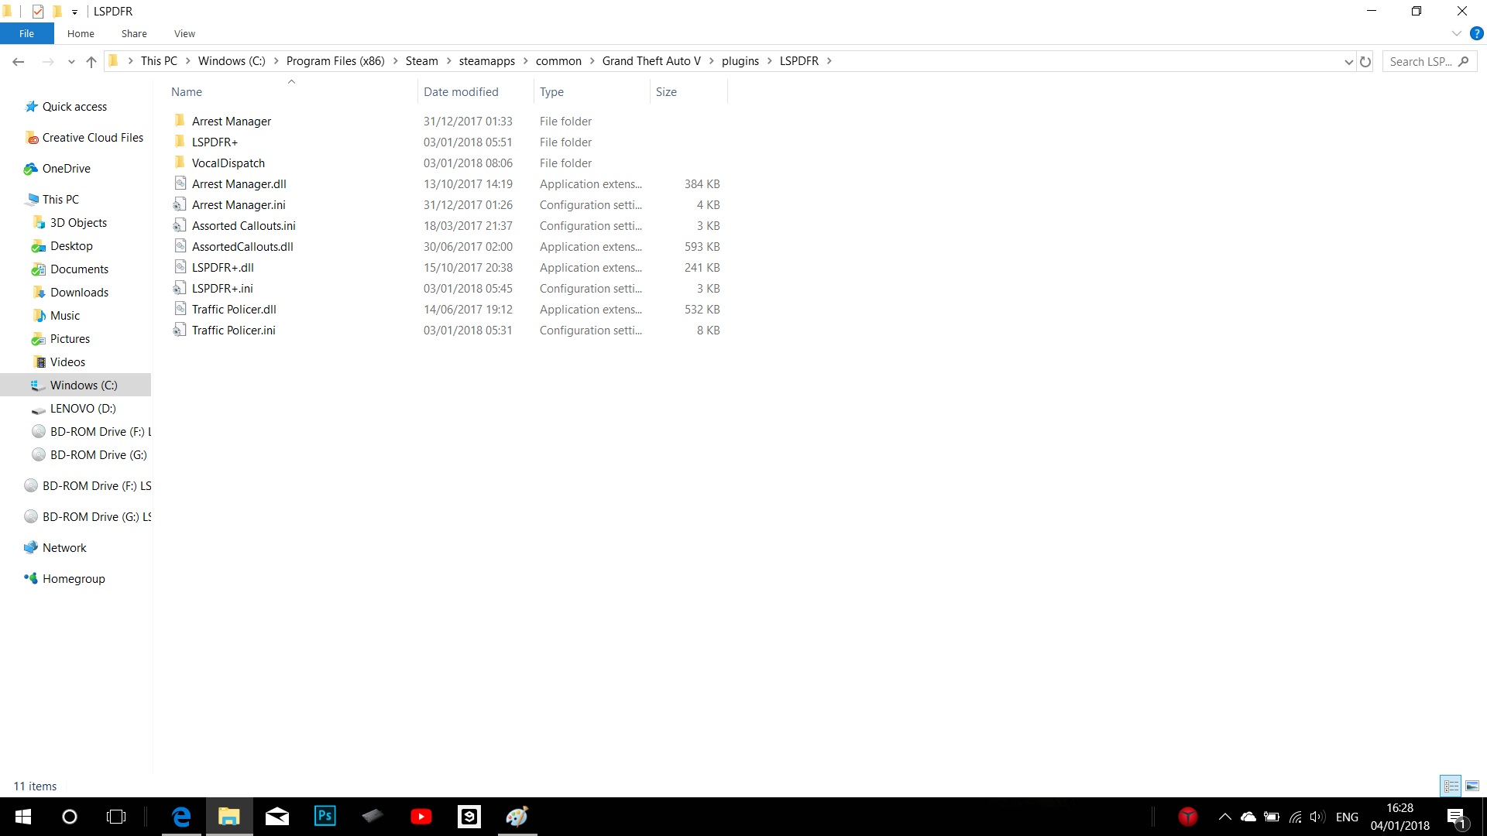The width and height of the screenshot is (1487, 836).
Task: Open the Help question mark icon
Action: tap(1476, 33)
